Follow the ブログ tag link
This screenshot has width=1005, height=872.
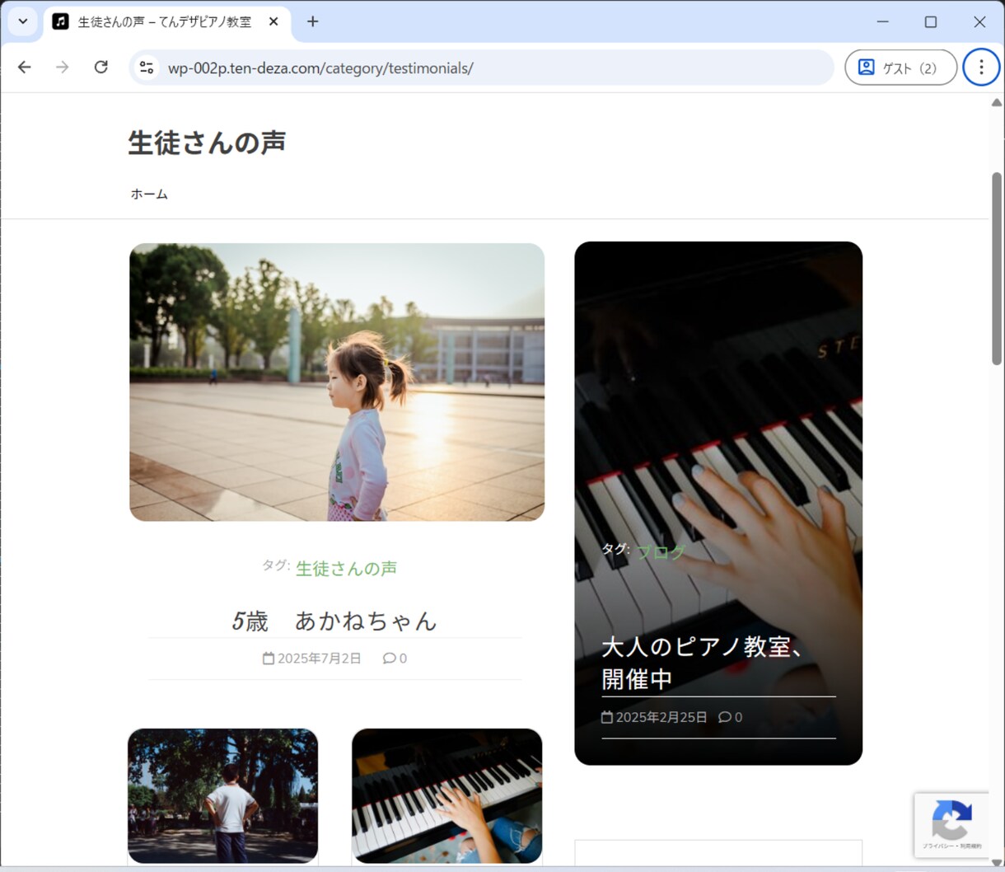661,552
